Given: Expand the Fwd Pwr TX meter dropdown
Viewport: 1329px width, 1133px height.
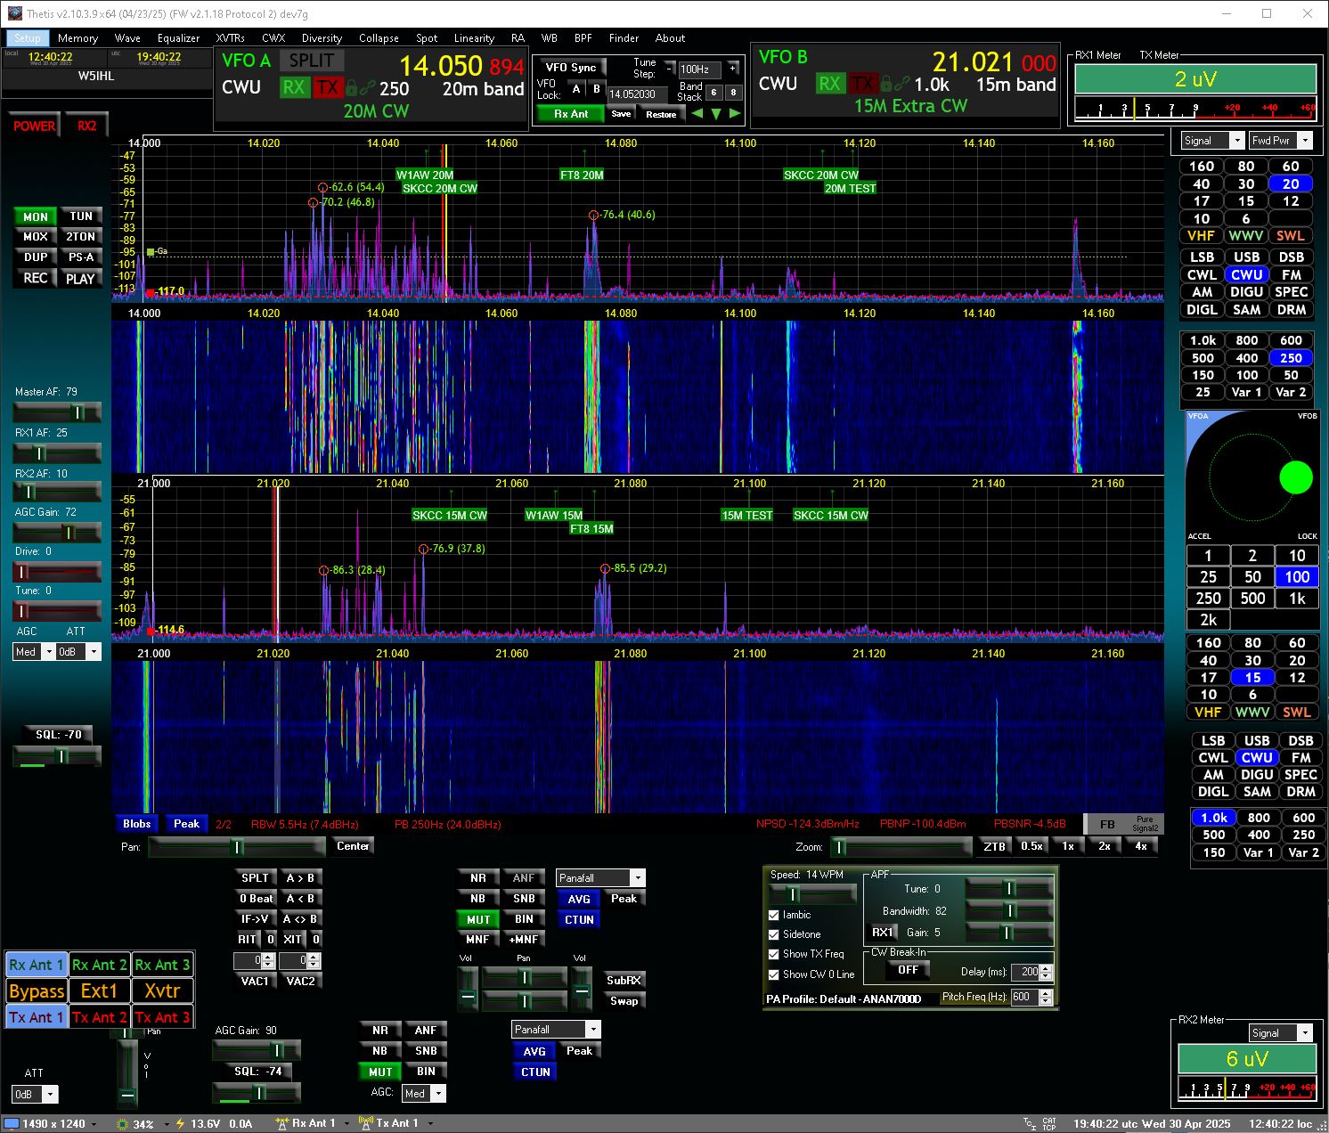Looking at the screenshot, I should coord(1281,141).
